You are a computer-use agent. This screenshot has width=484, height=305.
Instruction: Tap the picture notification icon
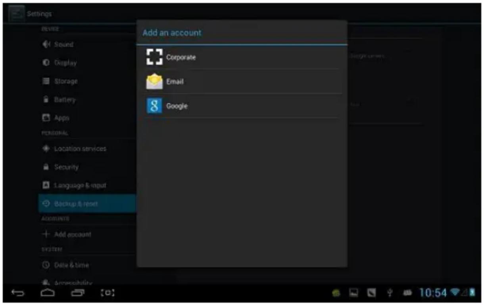[354, 294]
